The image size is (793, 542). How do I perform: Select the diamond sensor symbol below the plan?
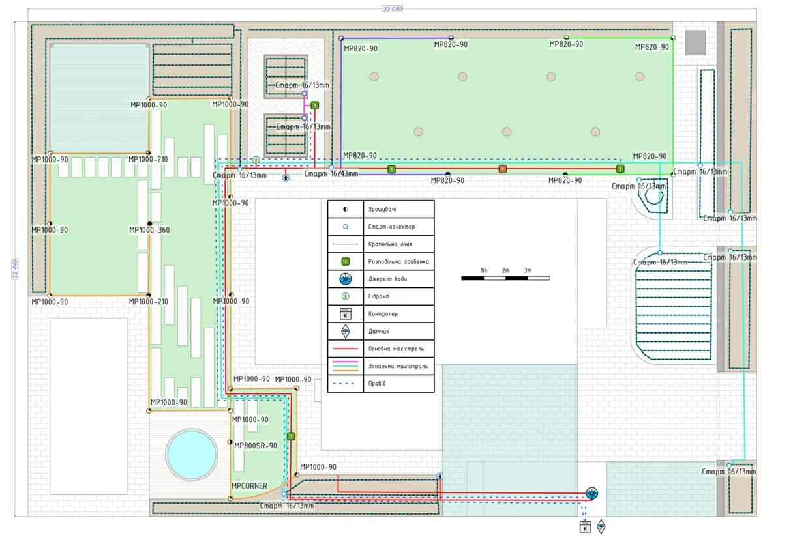601,526
